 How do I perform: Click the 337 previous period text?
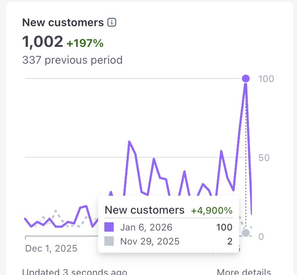(72, 60)
